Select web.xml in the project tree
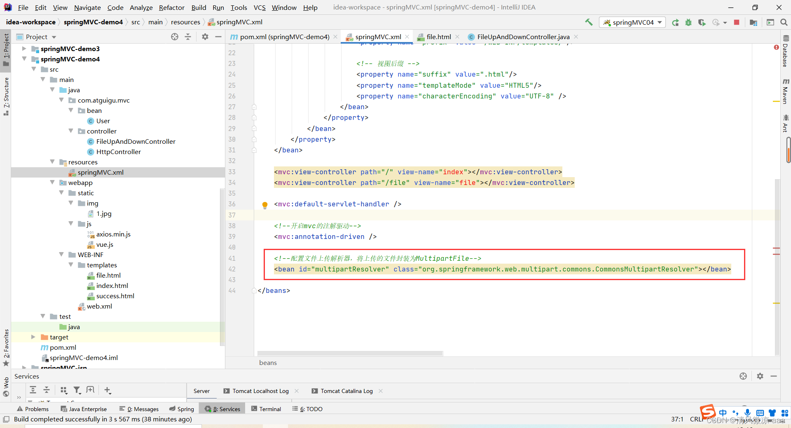791x428 pixels. click(x=99, y=306)
